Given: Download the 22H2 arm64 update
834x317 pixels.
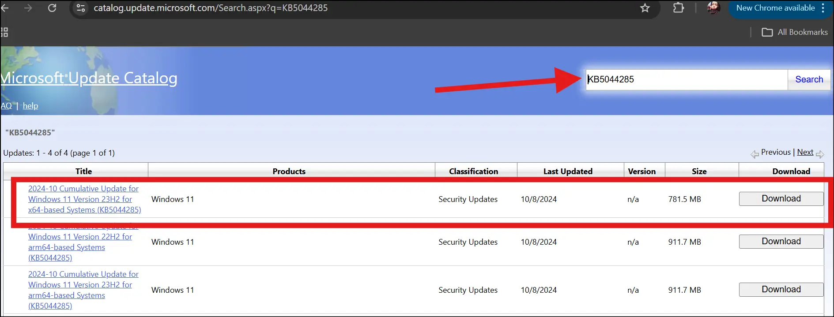Looking at the screenshot, I should click(x=781, y=242).
